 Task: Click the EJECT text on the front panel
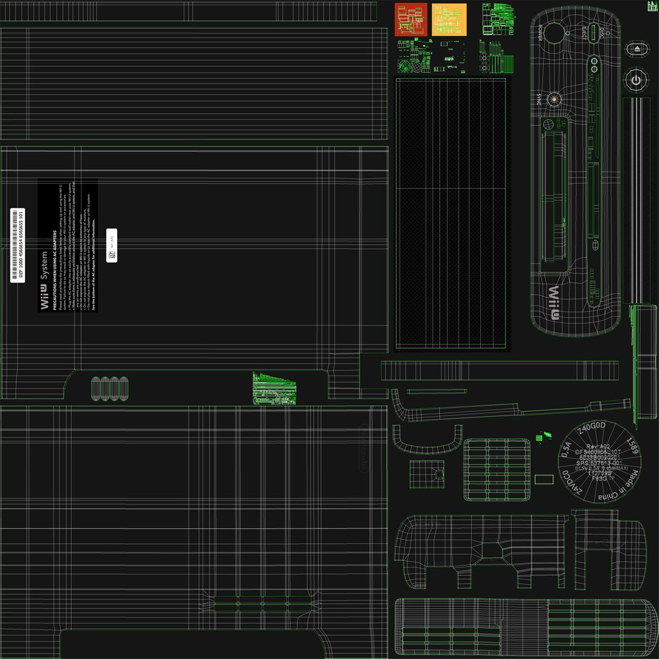(584, 33)
